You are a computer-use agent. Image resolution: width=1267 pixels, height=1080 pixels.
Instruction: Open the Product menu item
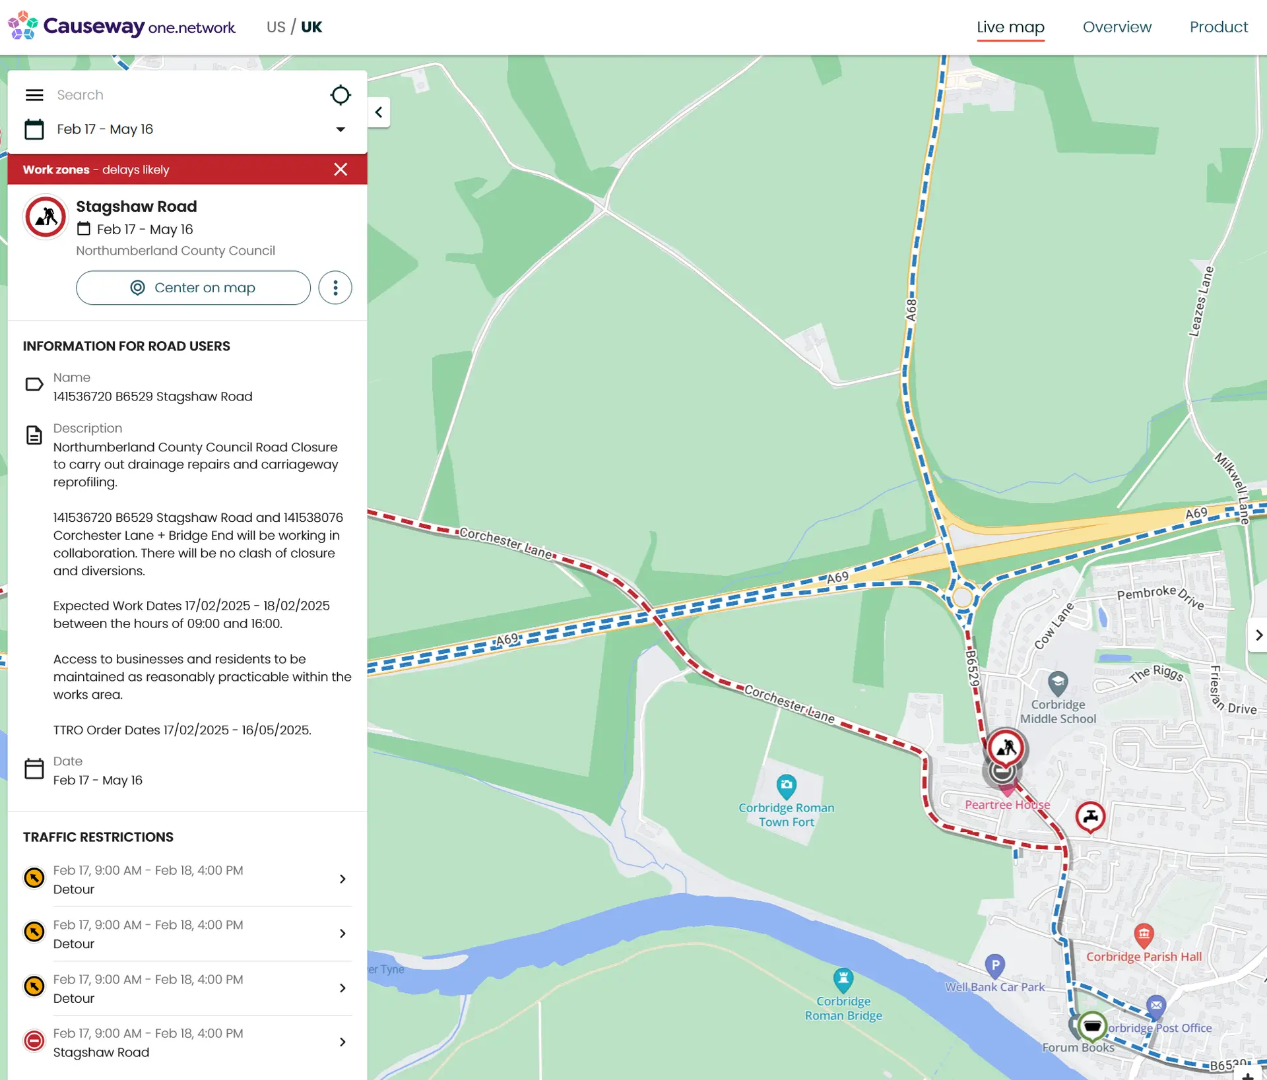[1218, 27]
